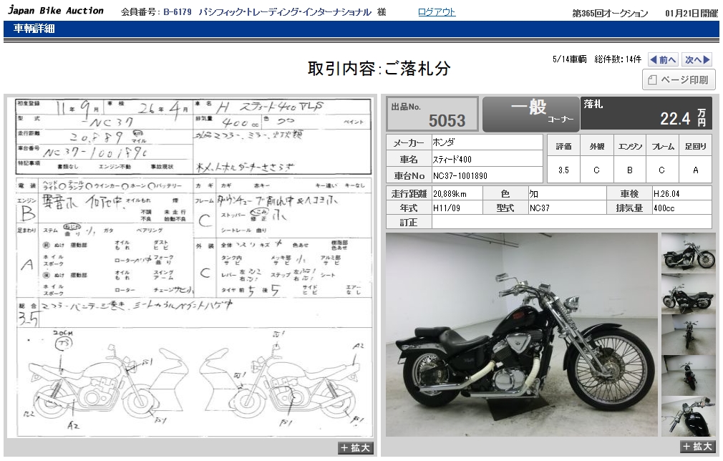Go to previous vehicle with 前へ
The height and width of the screenshot is (461, 723).
[663, 60]
